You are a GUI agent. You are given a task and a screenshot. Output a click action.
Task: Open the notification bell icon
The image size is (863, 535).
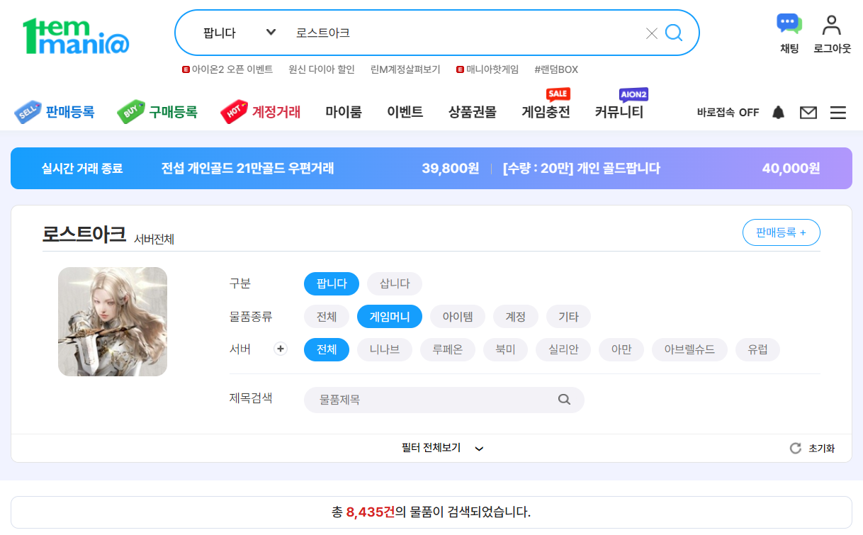click(778, 112)
